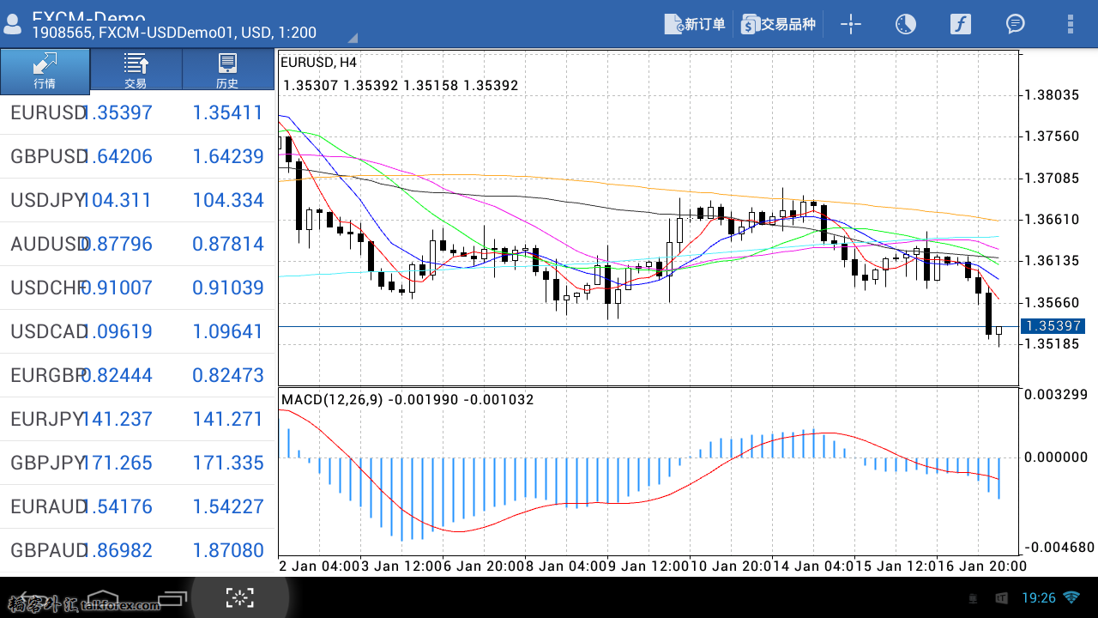This screenshot has width=1098, height=618.
Task: Tap the screenshot capture button
Action: tap(240, 598)
